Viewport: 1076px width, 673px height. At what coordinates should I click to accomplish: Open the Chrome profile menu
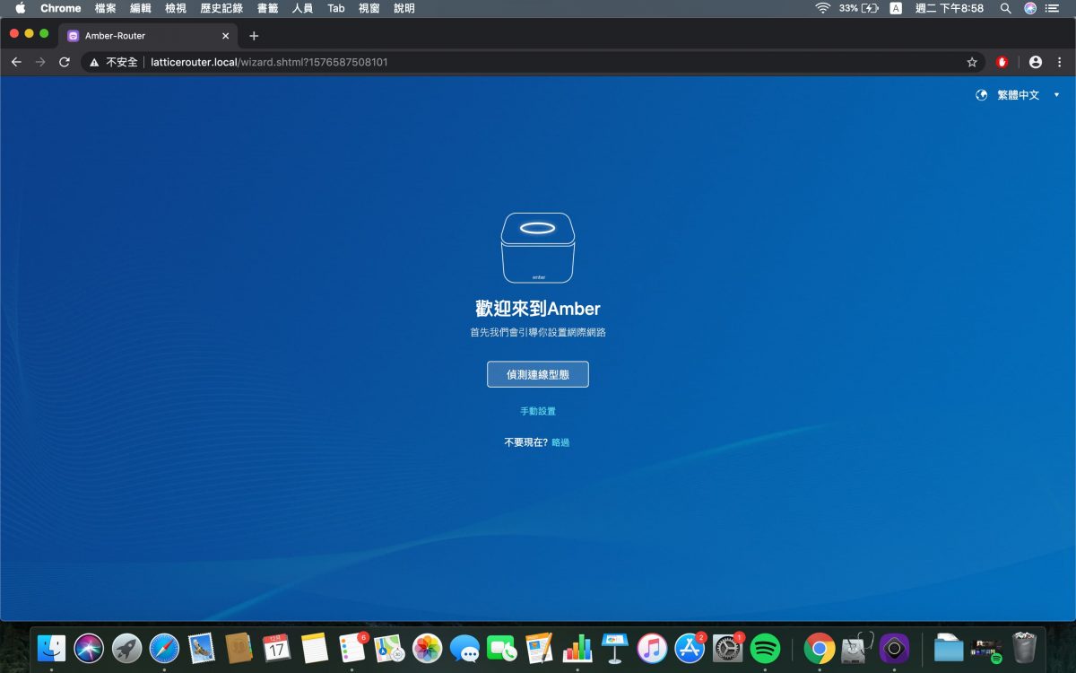point(1036,62)
